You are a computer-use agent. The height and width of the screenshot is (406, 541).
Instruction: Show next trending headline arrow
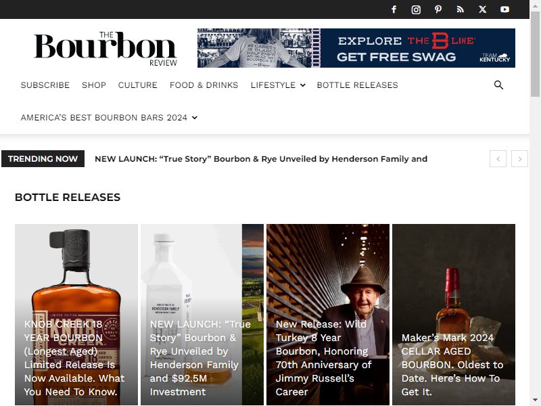519,159
